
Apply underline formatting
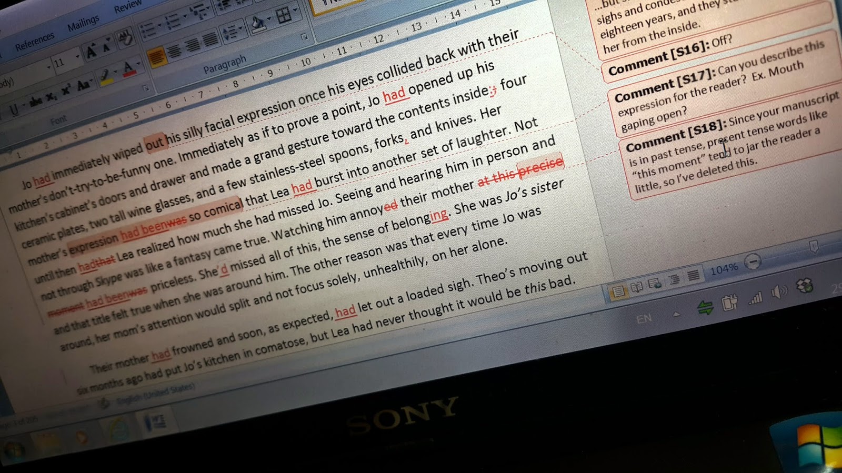(x=14, y=109)
